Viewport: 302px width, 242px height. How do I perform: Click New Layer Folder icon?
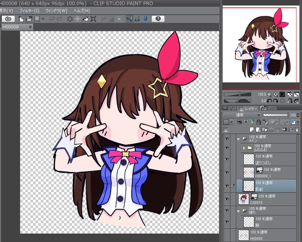pos(265,129)
